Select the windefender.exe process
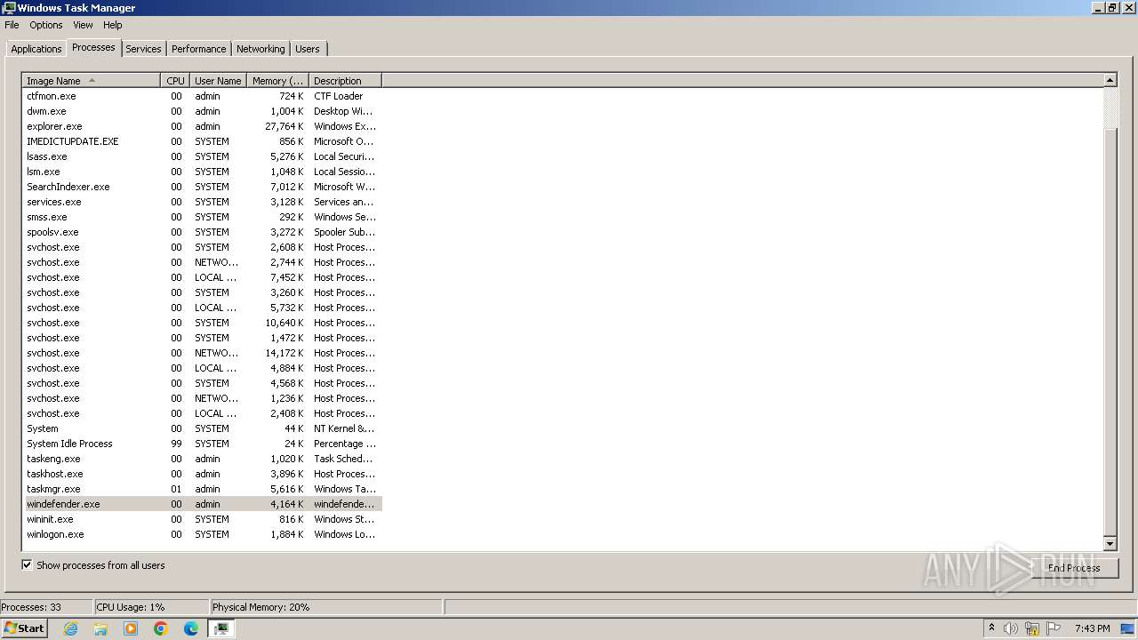This screenshot has width=1138, height=640. tap(202, 504)
